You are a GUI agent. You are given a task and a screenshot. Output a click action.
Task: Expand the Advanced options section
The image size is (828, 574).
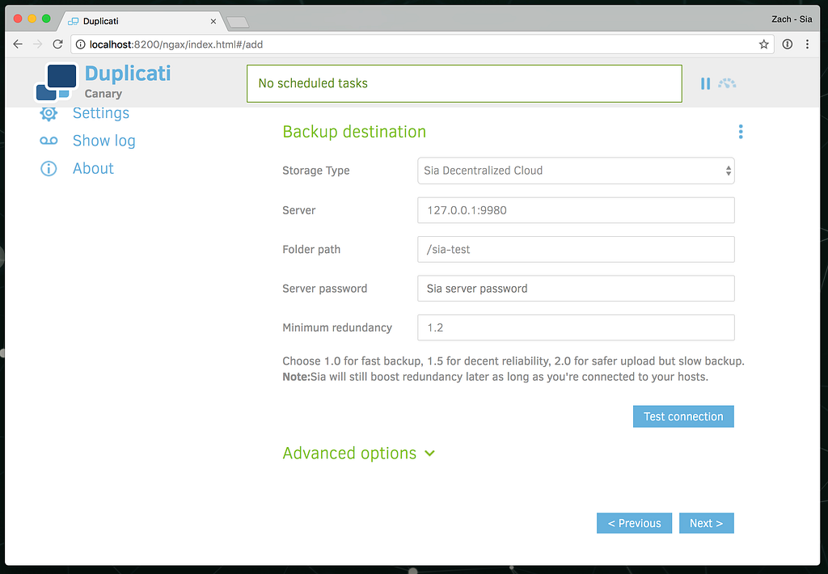pyautogui.click(x=359, y=453)
